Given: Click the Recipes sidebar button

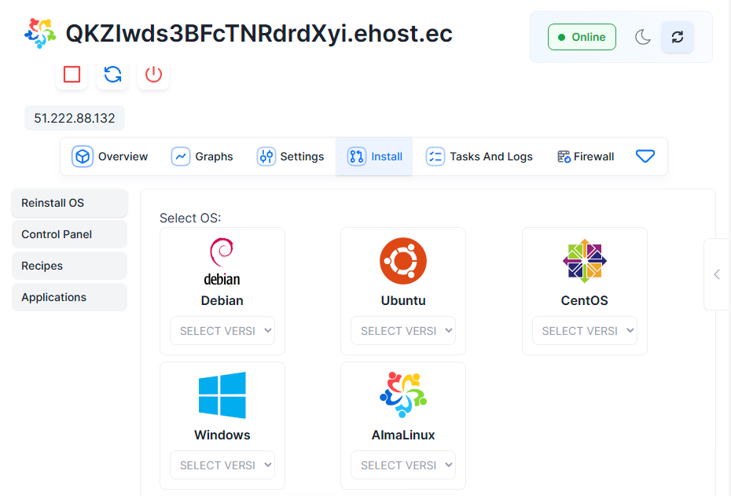Looking at the screenshot, I should pyautogui.click(x=69, y=266).
